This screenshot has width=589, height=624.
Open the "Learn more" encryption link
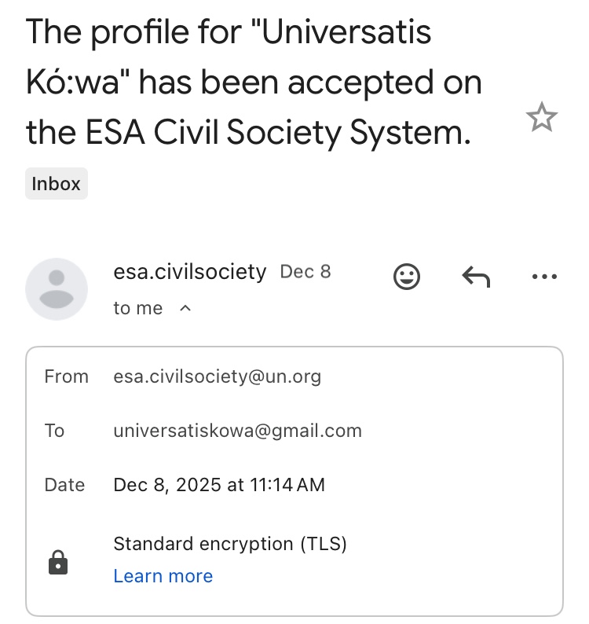pos(163,576)
